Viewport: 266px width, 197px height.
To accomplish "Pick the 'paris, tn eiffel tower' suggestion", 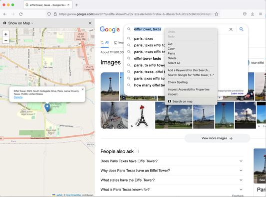I will (x=146, y=65).
